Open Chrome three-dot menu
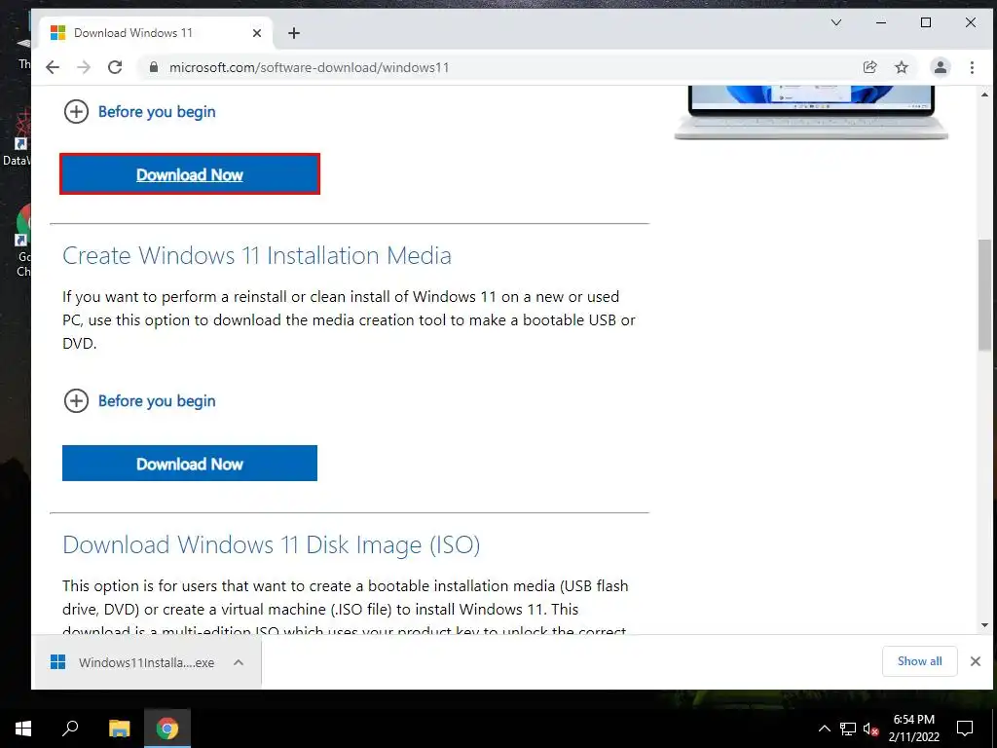This screenshot has width=997, height=748. coord(973,67)
